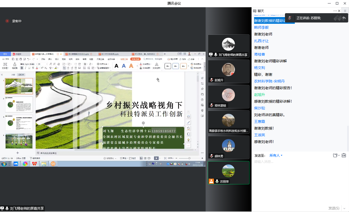Click the clear formatting eraser icon

click(59, 64)
